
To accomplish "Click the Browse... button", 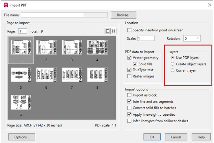I will coord(123,15).
